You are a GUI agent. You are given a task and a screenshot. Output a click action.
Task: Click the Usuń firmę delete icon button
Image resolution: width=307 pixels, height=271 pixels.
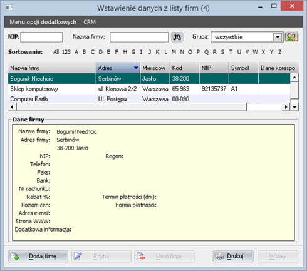tap(164, 256)
